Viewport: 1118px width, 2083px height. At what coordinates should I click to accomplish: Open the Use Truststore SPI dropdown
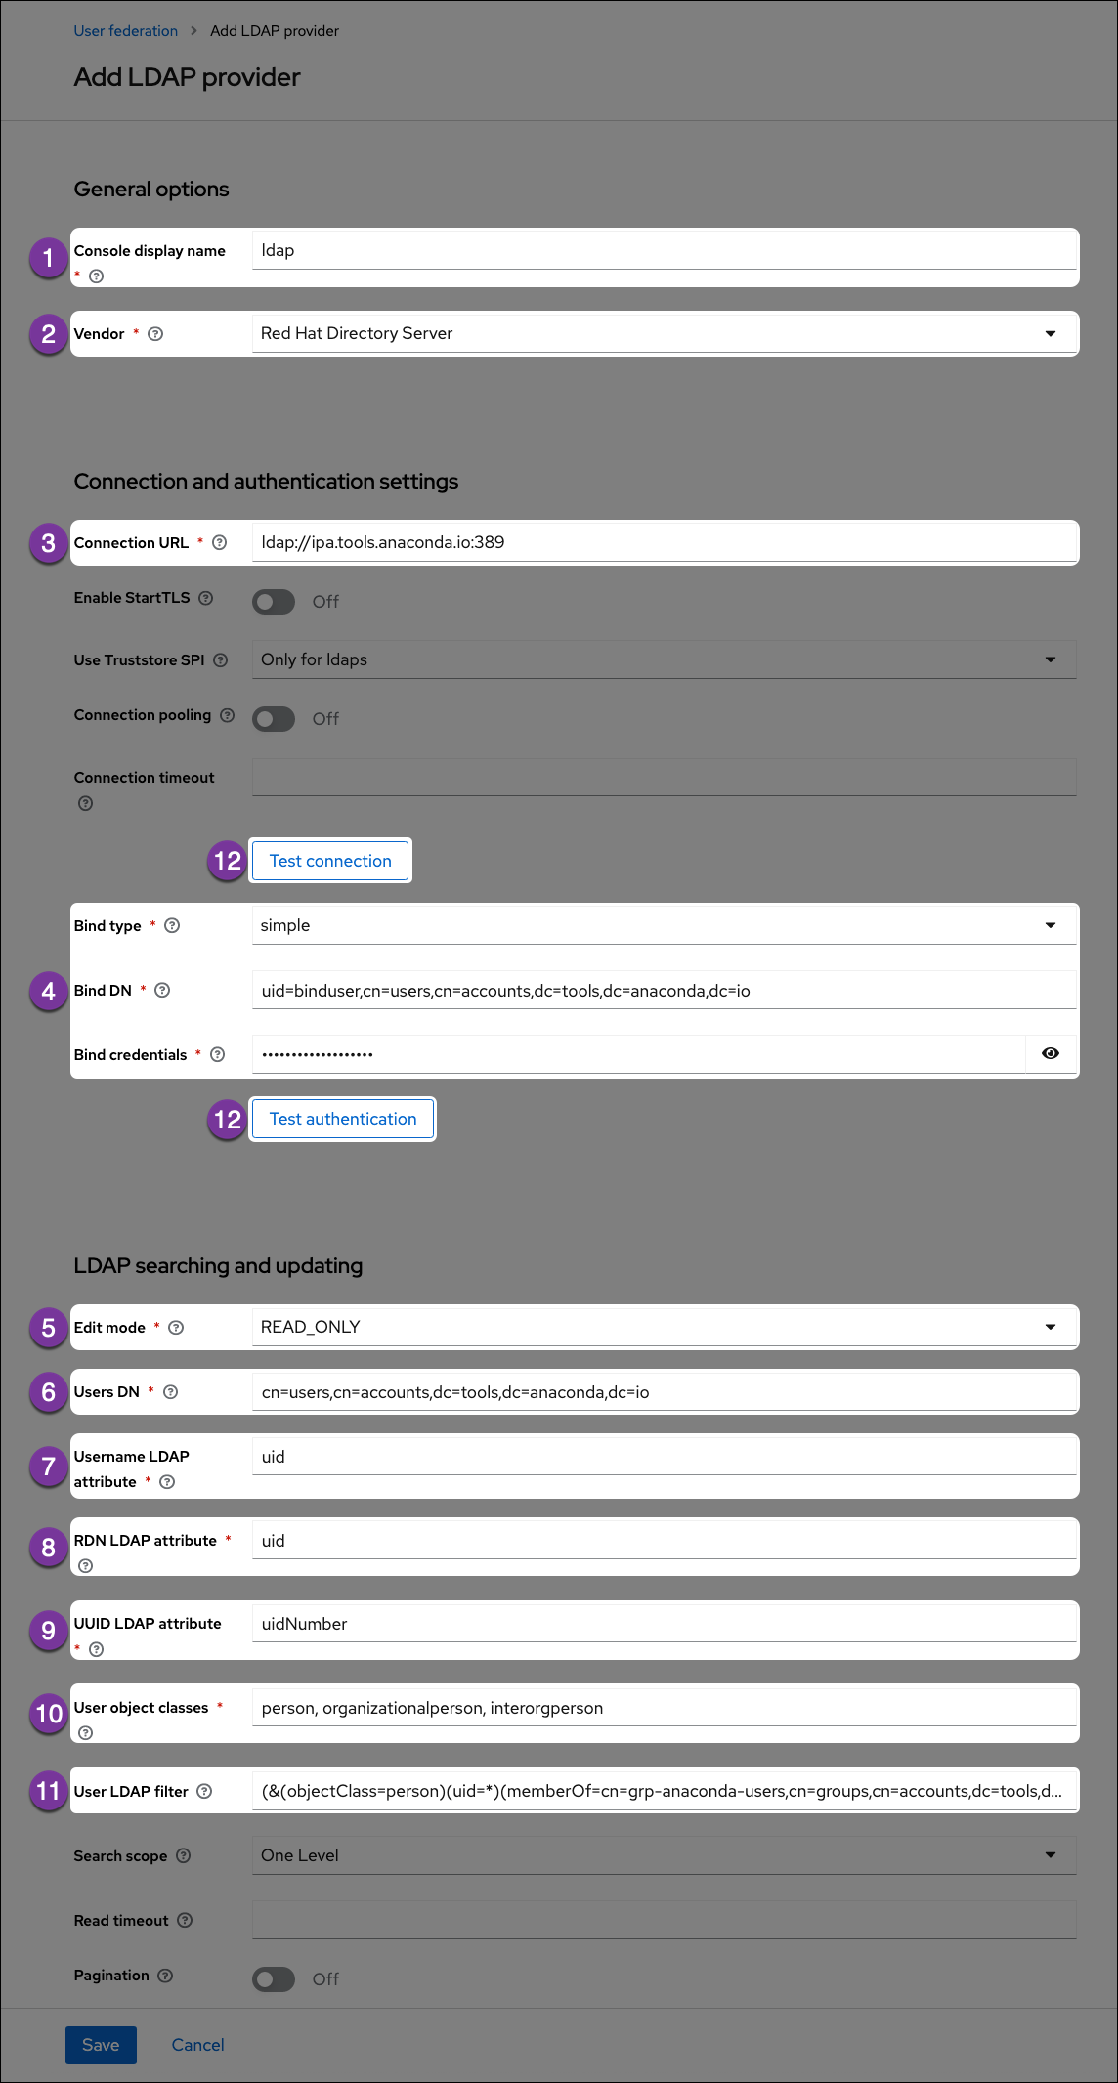665,659
